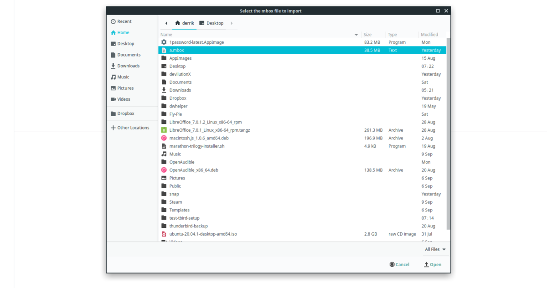Click the back arrow in the path bar
This screenshot has height=288, width=547.
[x=166, y=23]
